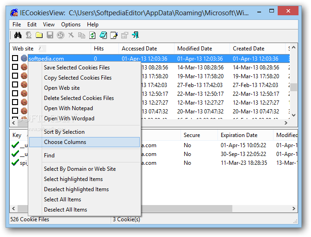Click the Hits column header
This screenshot has height=237, width=311.
click(x=105, y=49)
